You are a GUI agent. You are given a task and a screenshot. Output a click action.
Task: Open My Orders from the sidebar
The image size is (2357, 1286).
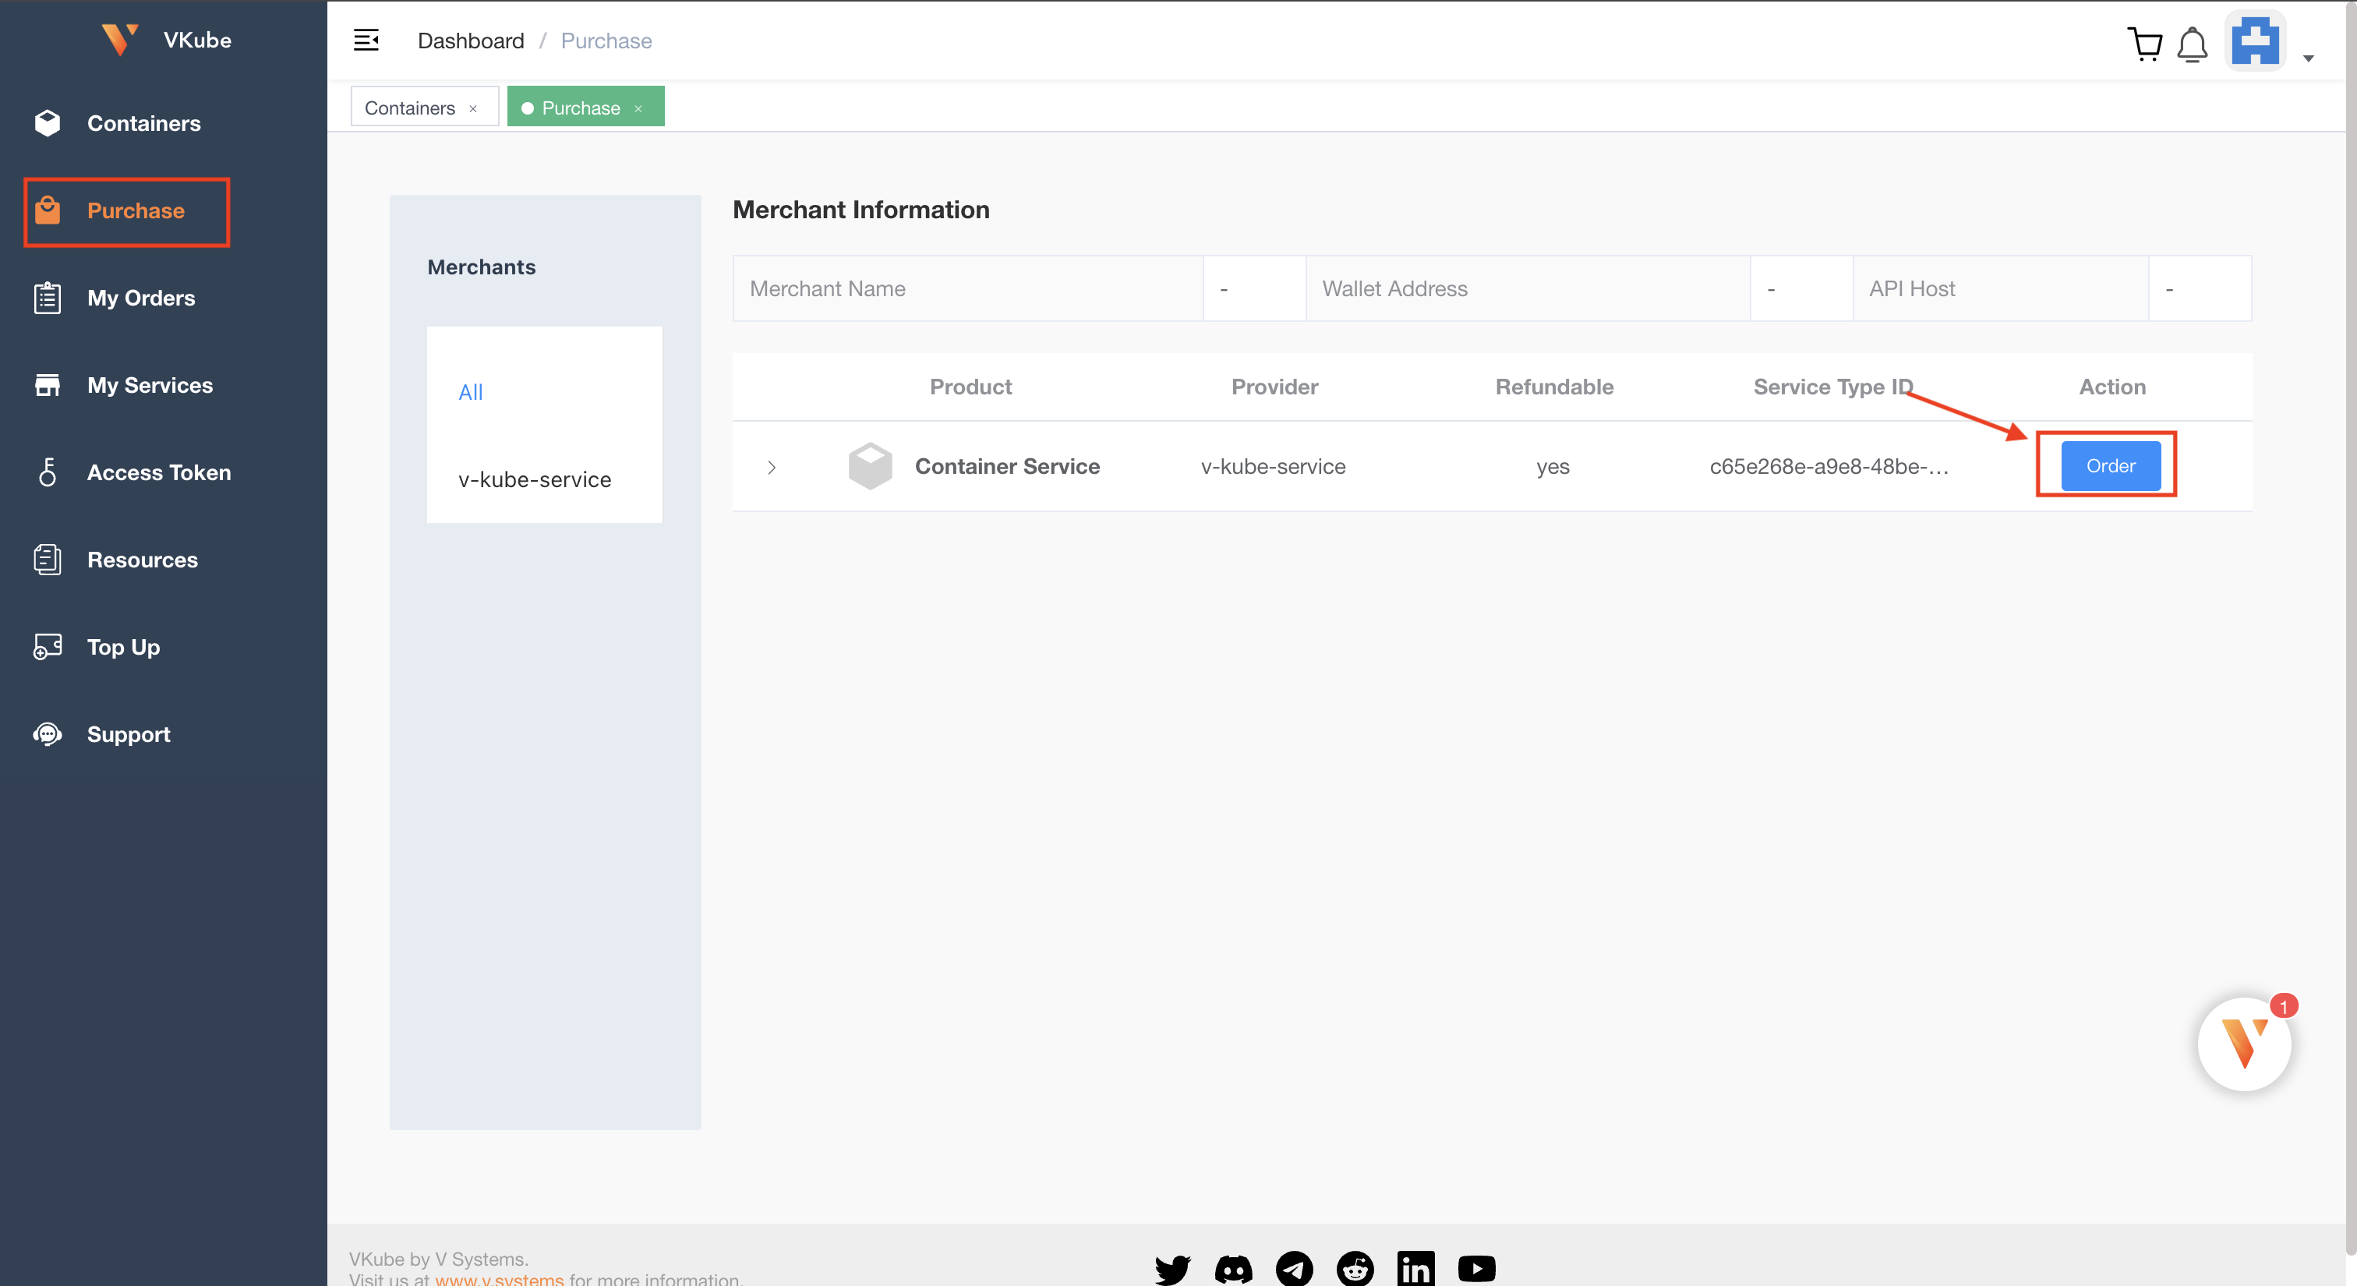click(140, 299)
